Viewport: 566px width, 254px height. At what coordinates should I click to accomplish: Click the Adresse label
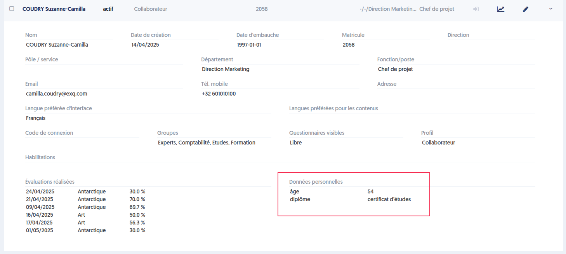387,84
